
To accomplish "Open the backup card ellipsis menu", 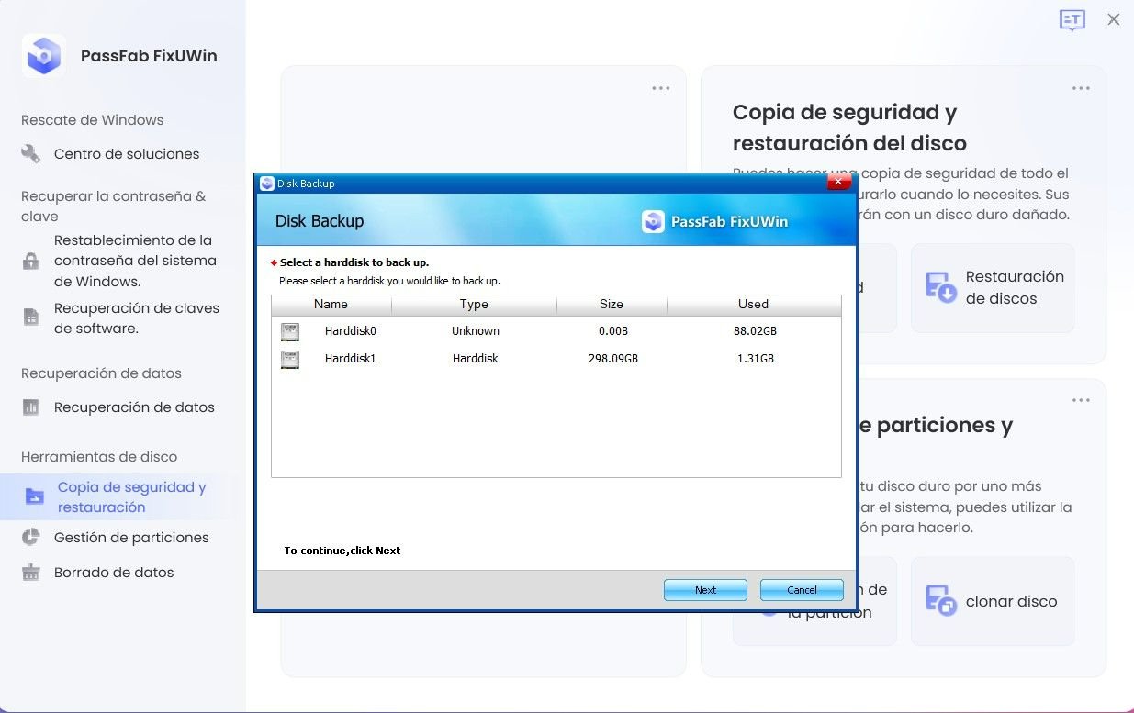I will (1080, 87).
